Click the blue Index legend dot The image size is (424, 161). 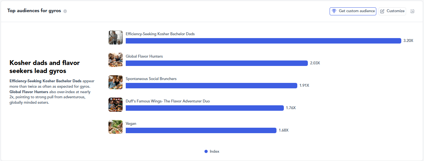[206, 151]
